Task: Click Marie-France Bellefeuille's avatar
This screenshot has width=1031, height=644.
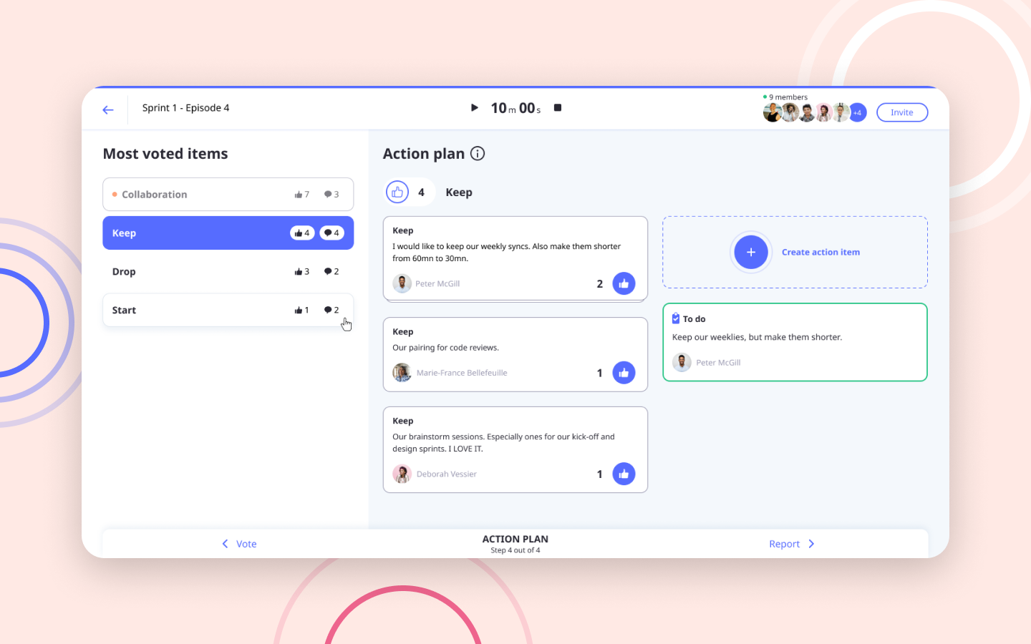Action: click(x=402, y=372)
